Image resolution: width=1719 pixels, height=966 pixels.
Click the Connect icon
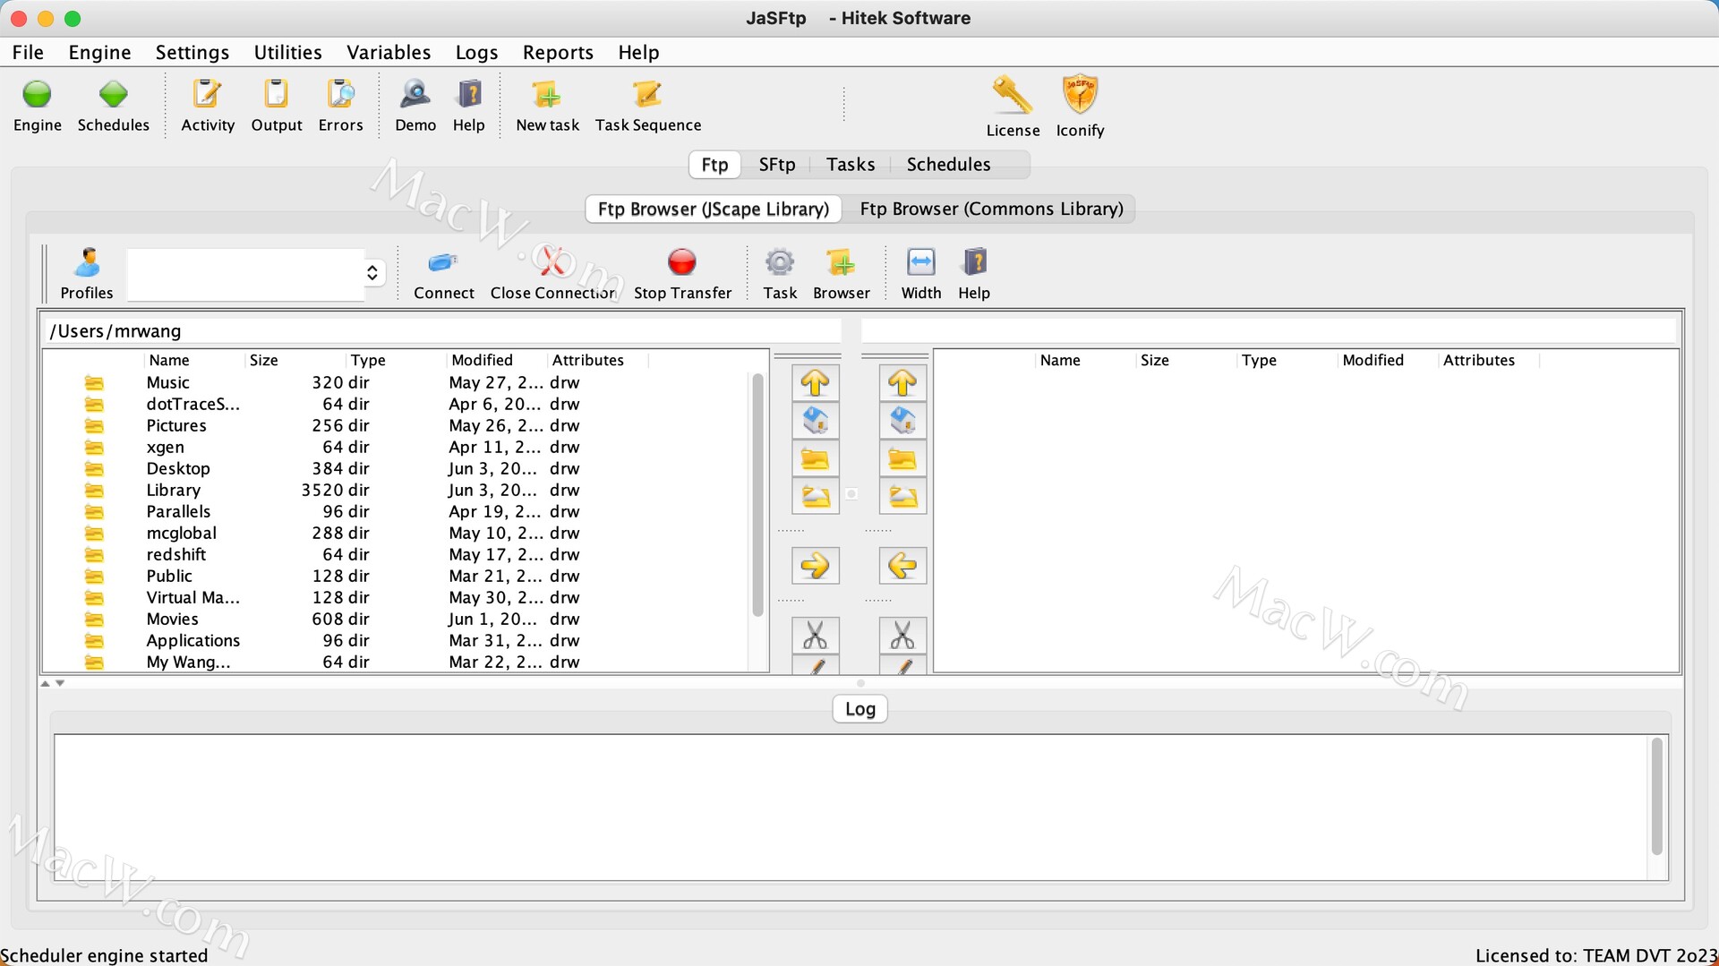(443, 262)
